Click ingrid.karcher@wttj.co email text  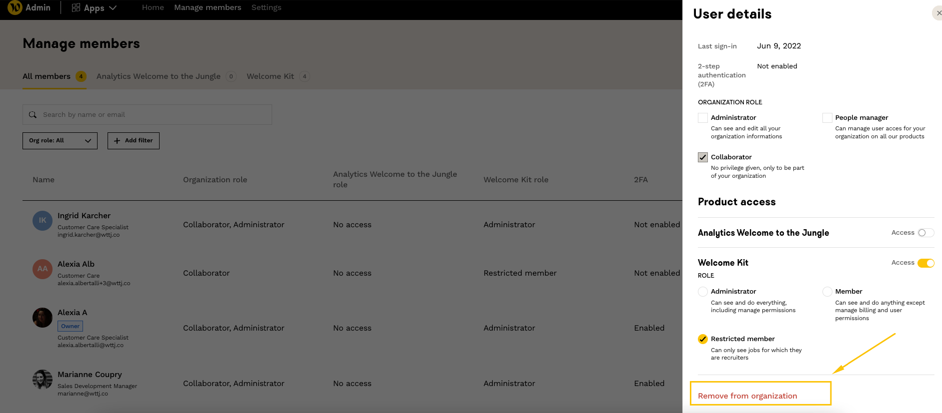(89, 235)
